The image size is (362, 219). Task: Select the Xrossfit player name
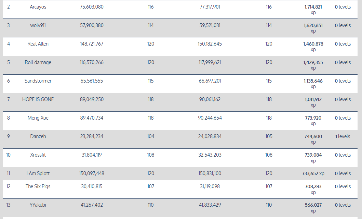coord(38,155)
